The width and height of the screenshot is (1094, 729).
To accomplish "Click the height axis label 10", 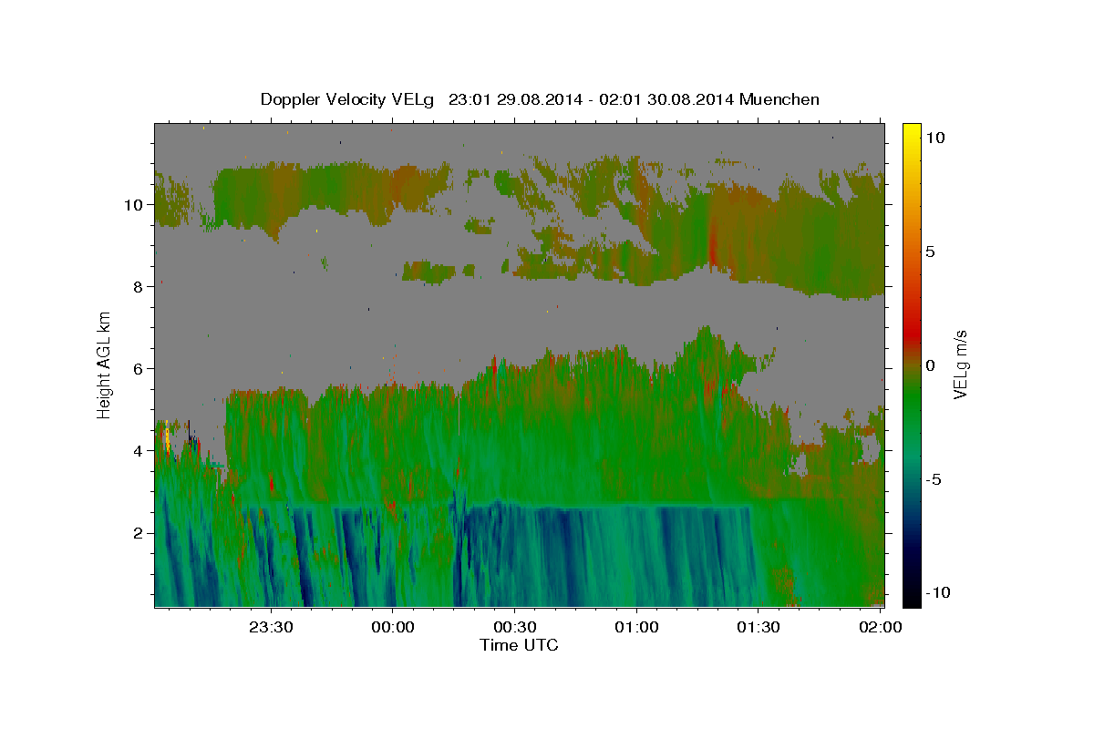I will coord(134,205).
